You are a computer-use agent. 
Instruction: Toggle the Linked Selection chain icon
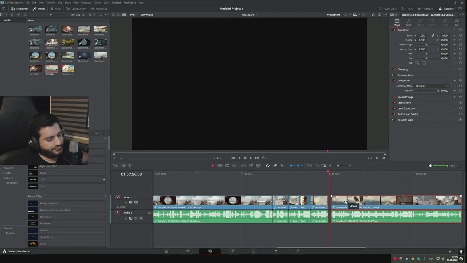pyautogui.click(x=275, y=165)
